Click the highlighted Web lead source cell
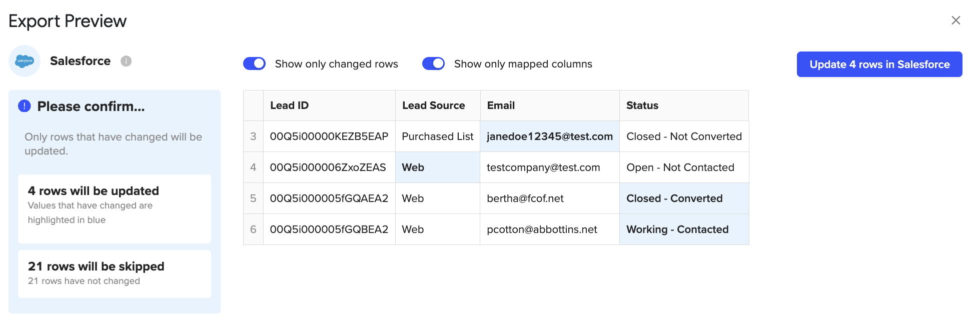 click(438, 167)
